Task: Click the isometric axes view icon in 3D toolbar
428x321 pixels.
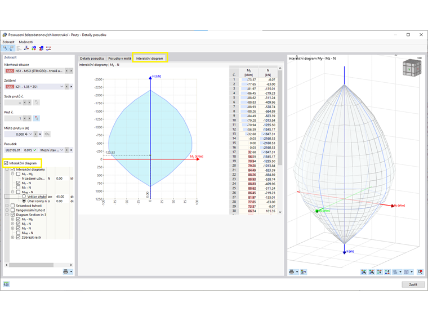Action: click(387, 272)
